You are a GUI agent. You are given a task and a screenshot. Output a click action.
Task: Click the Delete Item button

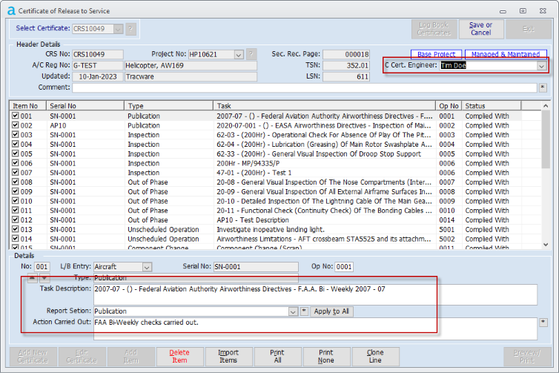coord(179,356)
